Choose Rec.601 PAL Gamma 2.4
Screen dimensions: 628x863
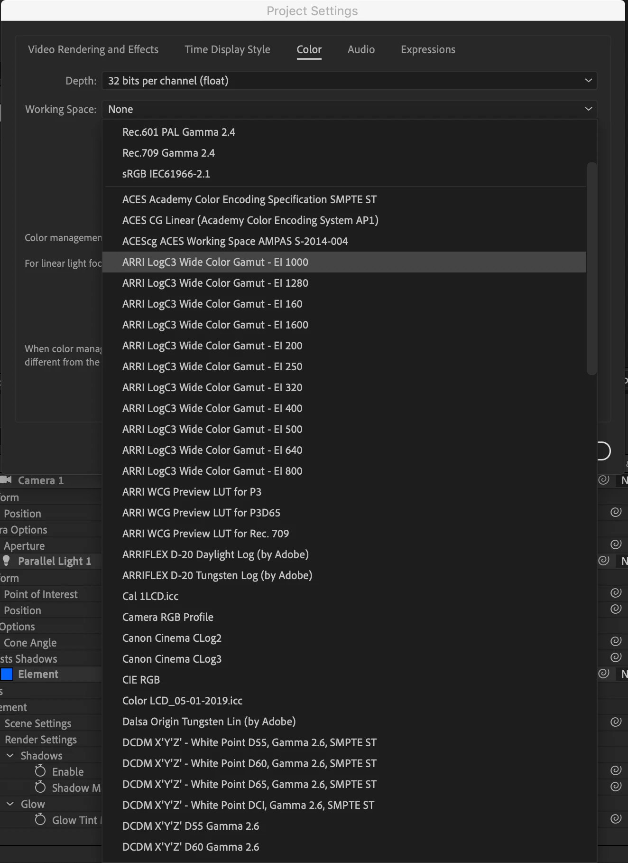344,132
